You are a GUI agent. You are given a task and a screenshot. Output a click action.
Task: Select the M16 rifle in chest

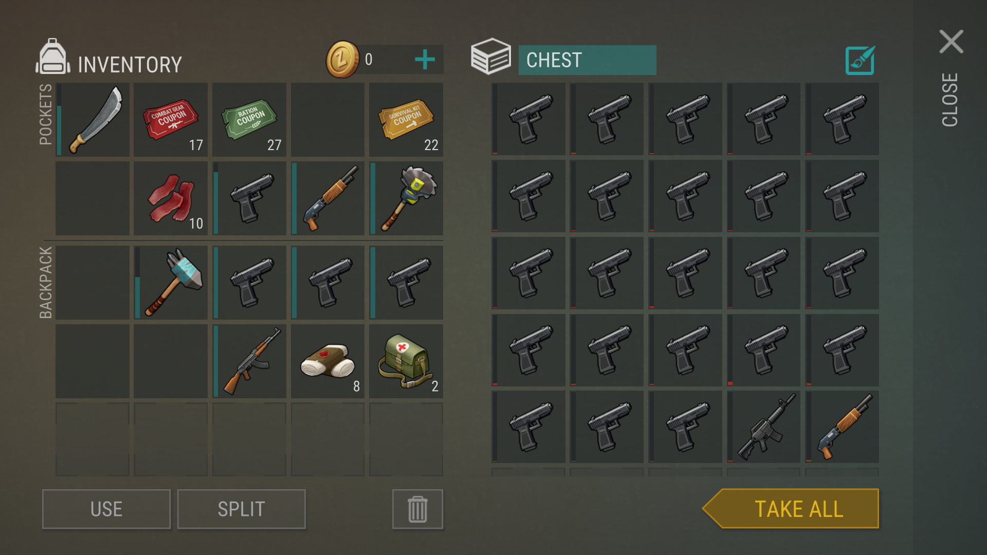(763, 427)
